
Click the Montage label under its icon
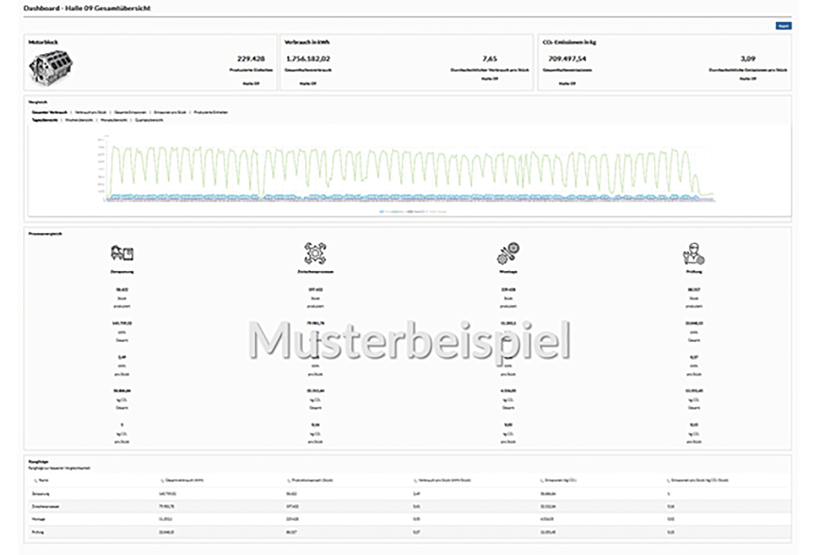tap(508, 272)
